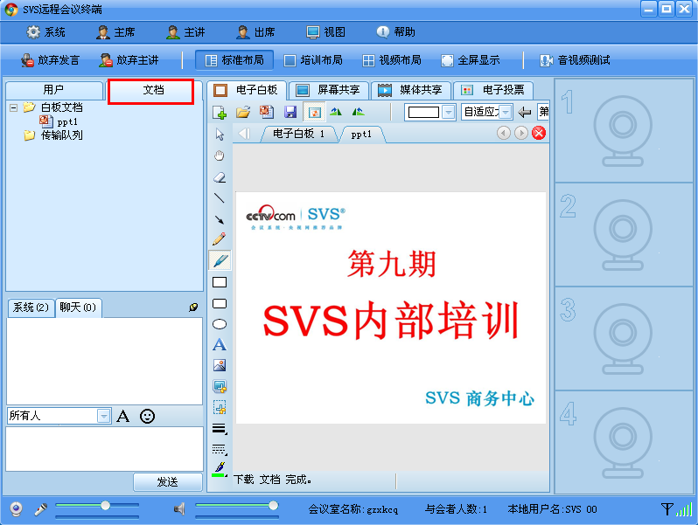The height and width of the screenshot is (525, 698).
Task: Insert a picture with image tool
Action: coord(220,365)
